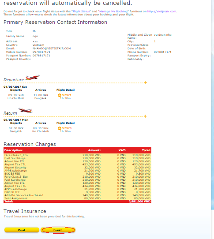Visit the vietjetair.com hyperlink
This screenshot has width=214, height=239.
[x=161, y=11]
